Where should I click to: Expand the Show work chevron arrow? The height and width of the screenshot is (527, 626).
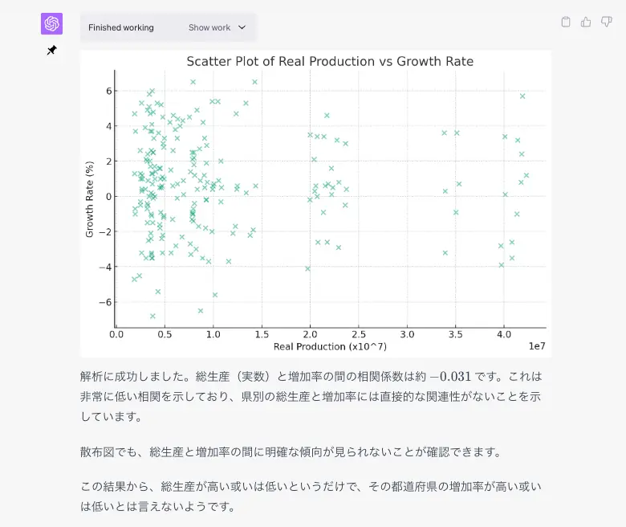tap(242, 27)
